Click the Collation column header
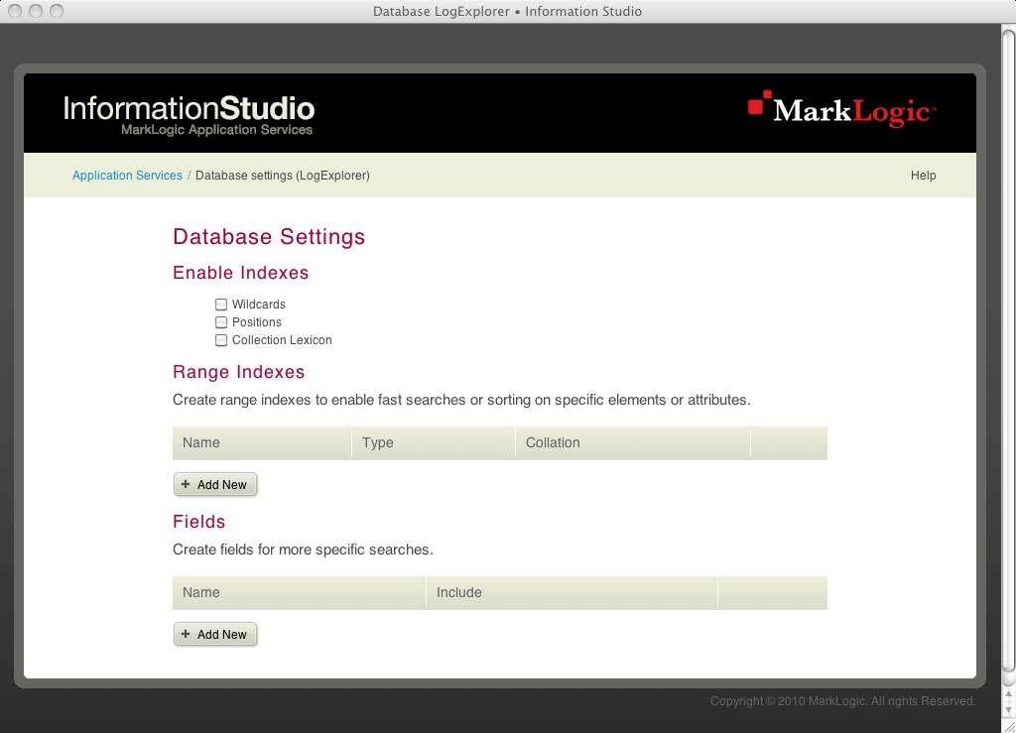The image size is (1016, 733). click(x=633, y=443)
